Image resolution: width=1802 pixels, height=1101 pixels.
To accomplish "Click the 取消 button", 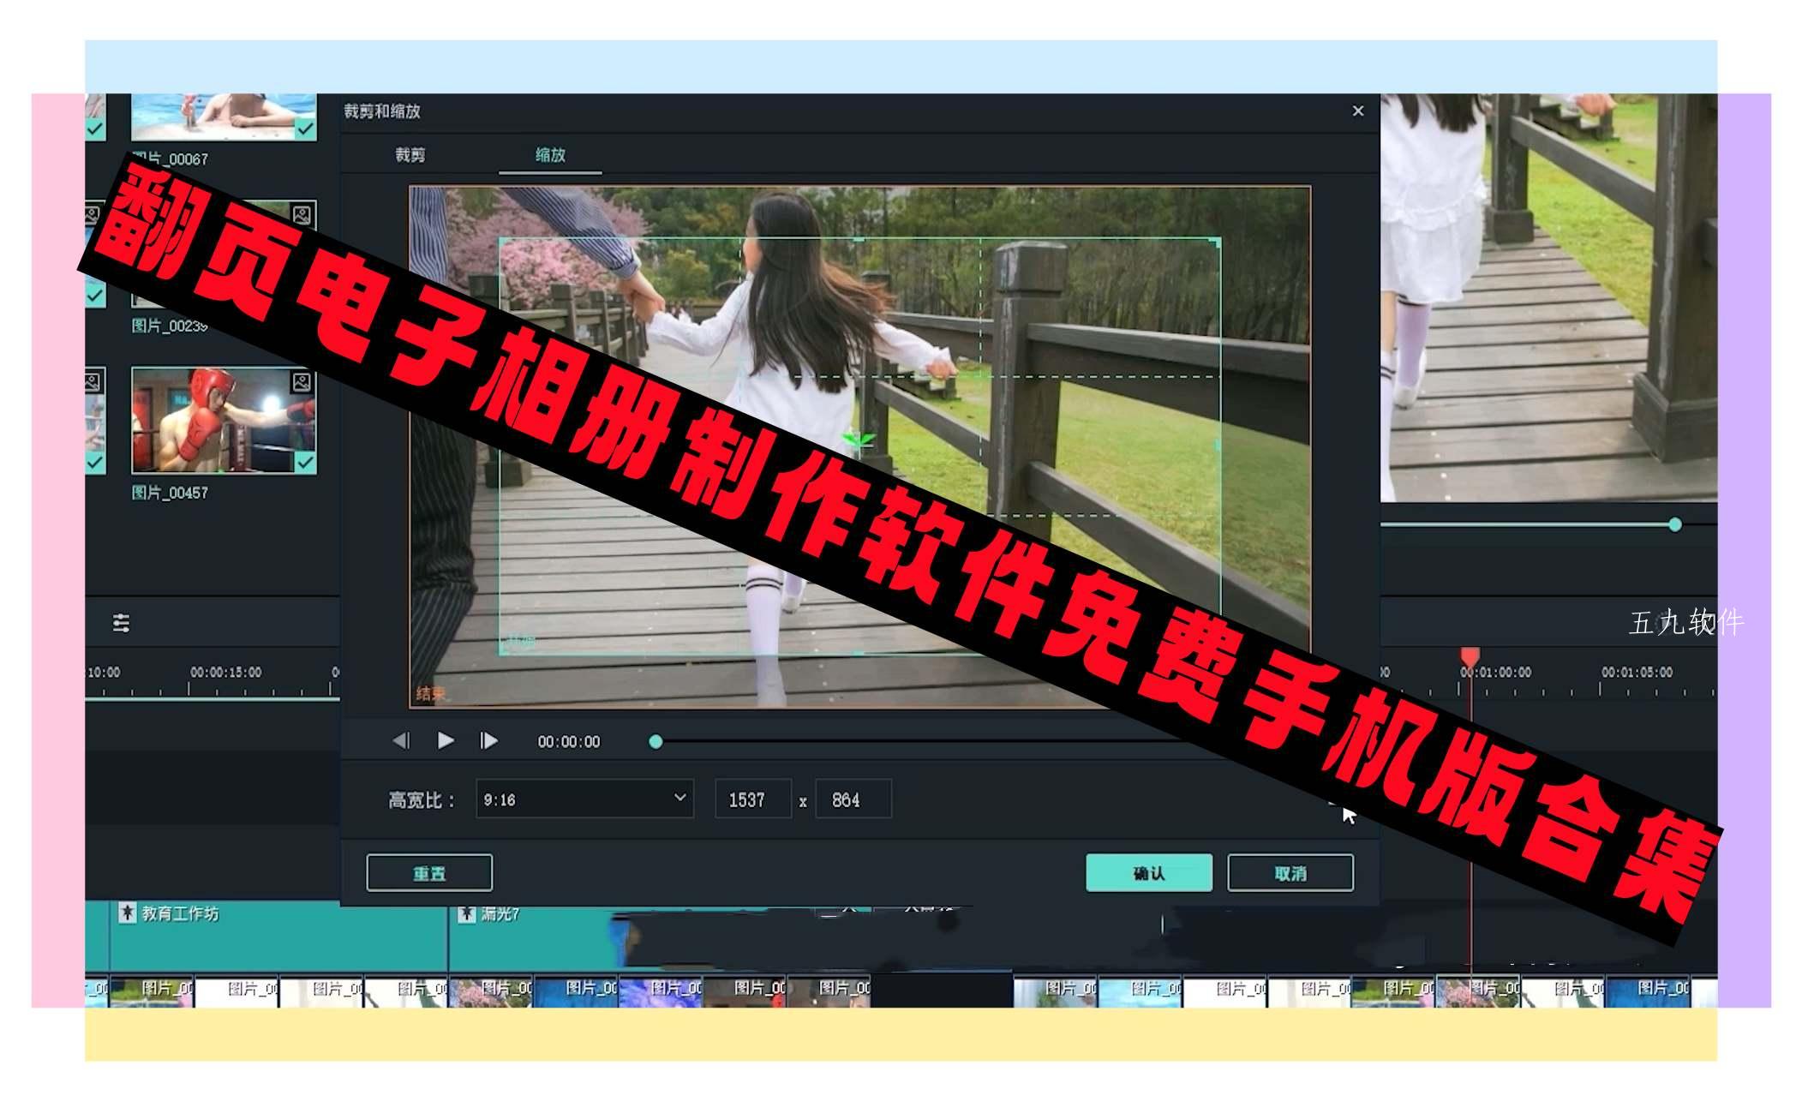I will tap(1290, 873).
